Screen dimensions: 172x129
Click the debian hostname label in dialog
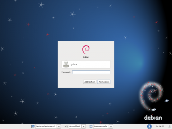86,57
